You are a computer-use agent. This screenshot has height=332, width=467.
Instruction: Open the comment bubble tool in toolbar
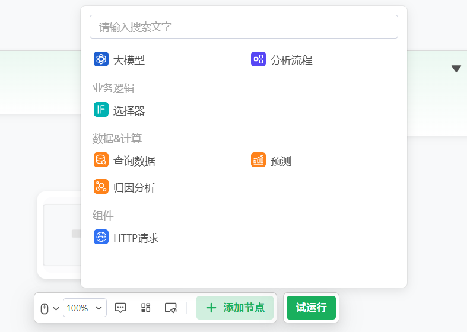pos(120,308)
